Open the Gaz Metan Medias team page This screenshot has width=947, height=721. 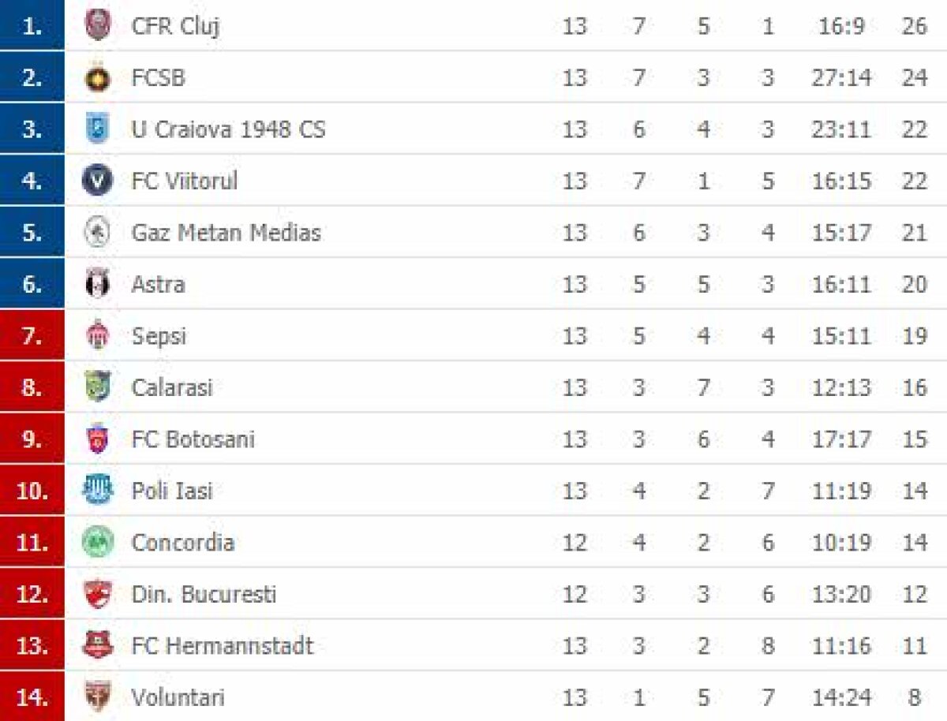coord(226,233)
